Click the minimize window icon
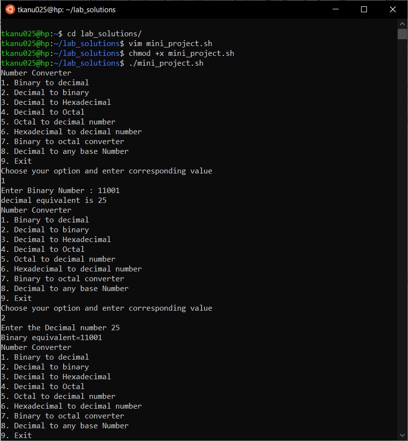The width and height of the screenshot is (408, 441). (335, 9)
